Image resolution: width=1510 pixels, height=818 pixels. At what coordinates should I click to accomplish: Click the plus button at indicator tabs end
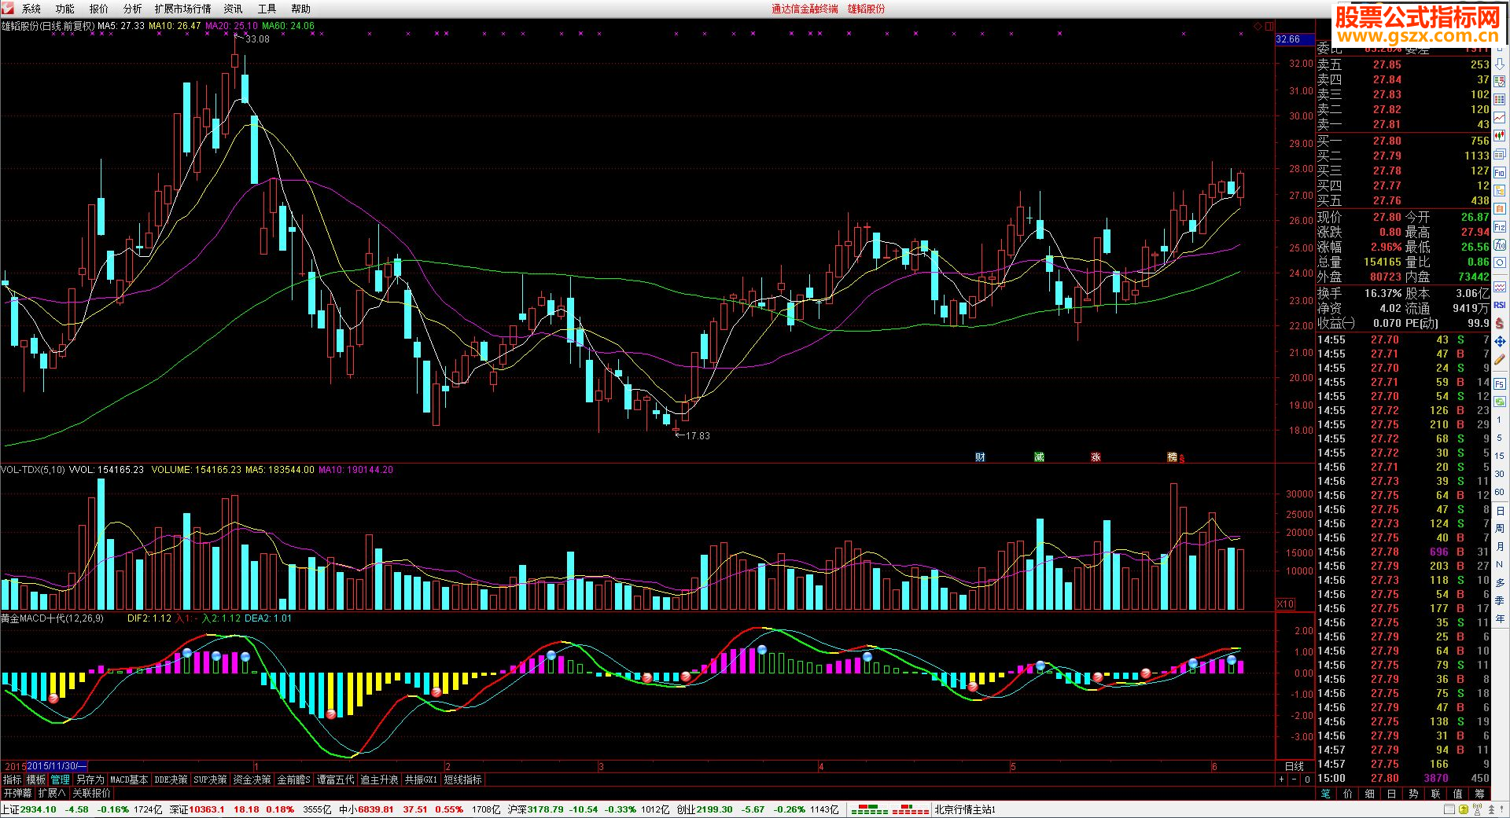[1282, 779]
